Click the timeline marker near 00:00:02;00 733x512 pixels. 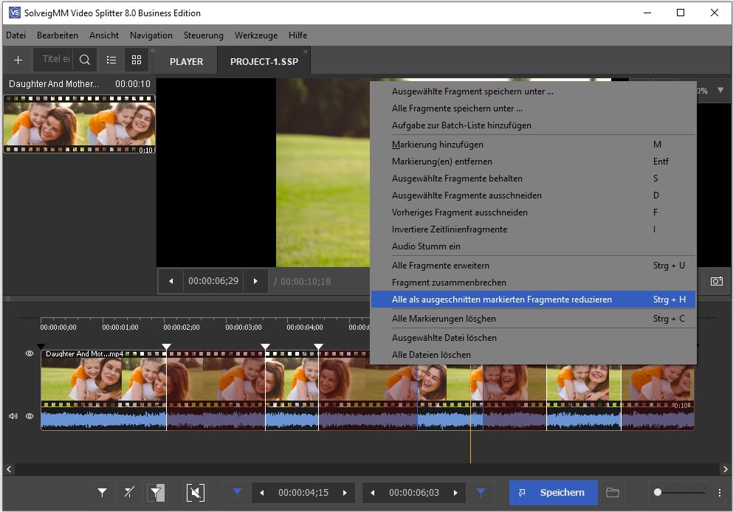(166, 347)
